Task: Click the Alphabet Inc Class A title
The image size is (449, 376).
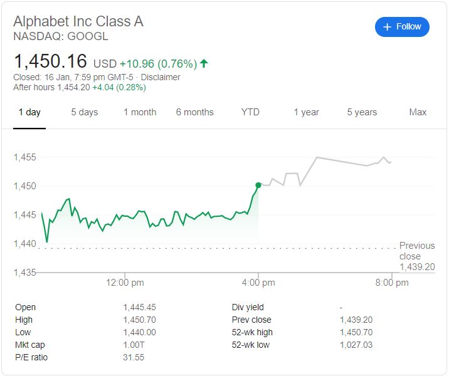Action: (x=78, y=21)
